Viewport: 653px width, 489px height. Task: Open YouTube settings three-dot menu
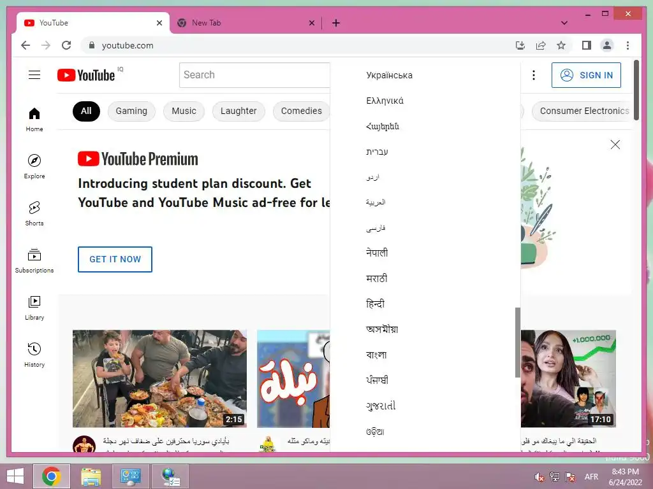tap(534, 75)
